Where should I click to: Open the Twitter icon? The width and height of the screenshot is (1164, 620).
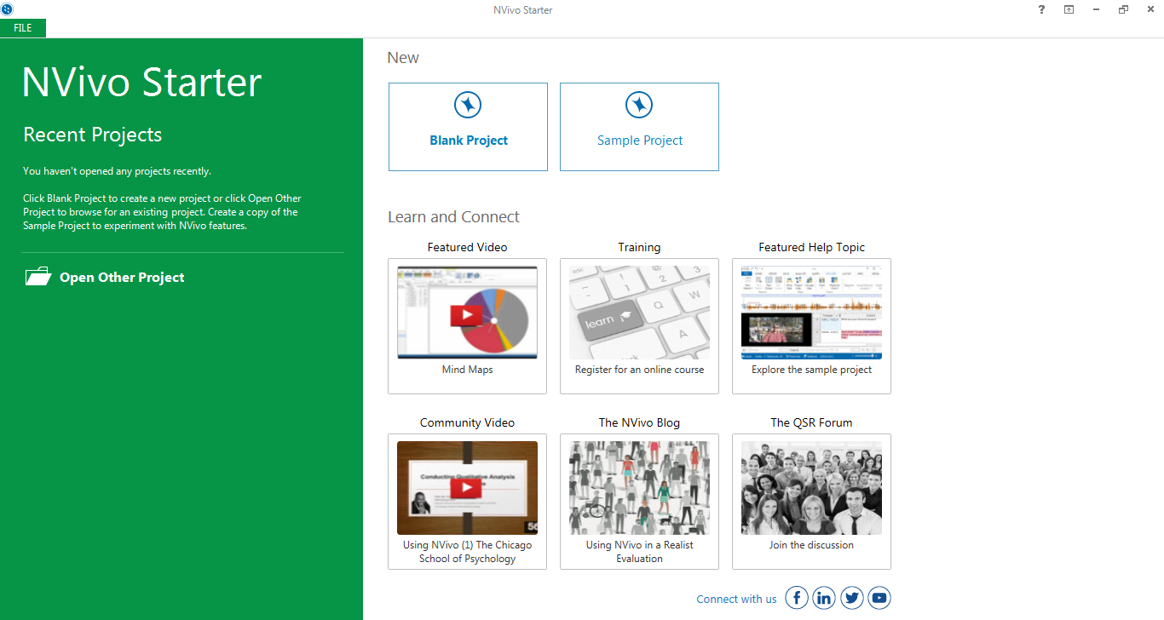click(852, 598)
